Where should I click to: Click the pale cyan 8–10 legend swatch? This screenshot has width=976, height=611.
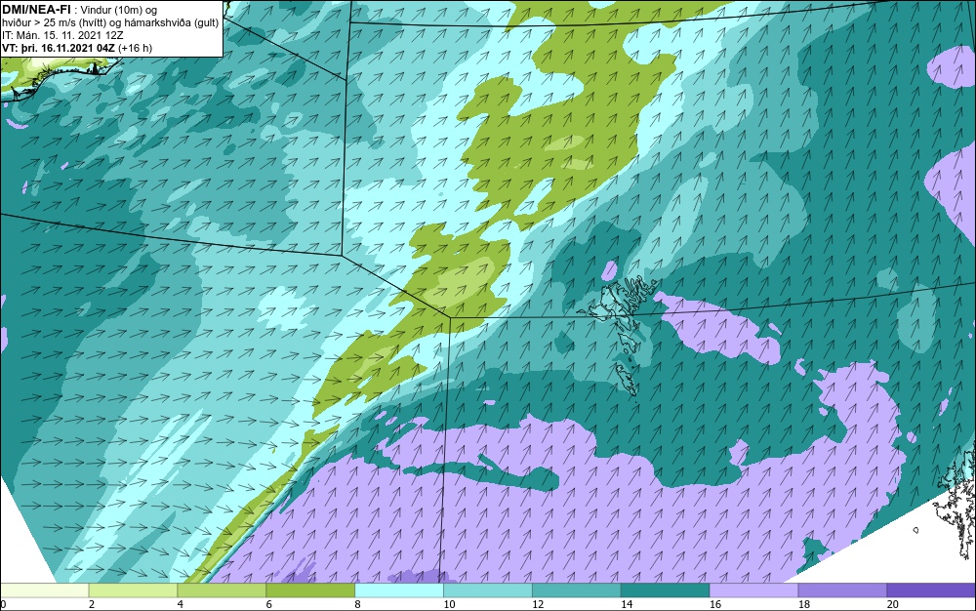pos(399,591)
